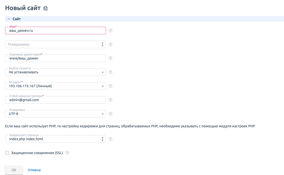Click help icon next to Псевдонимы field
This screenshot has height=175, width=284.
pyautogui.click(x=110, y=44)
